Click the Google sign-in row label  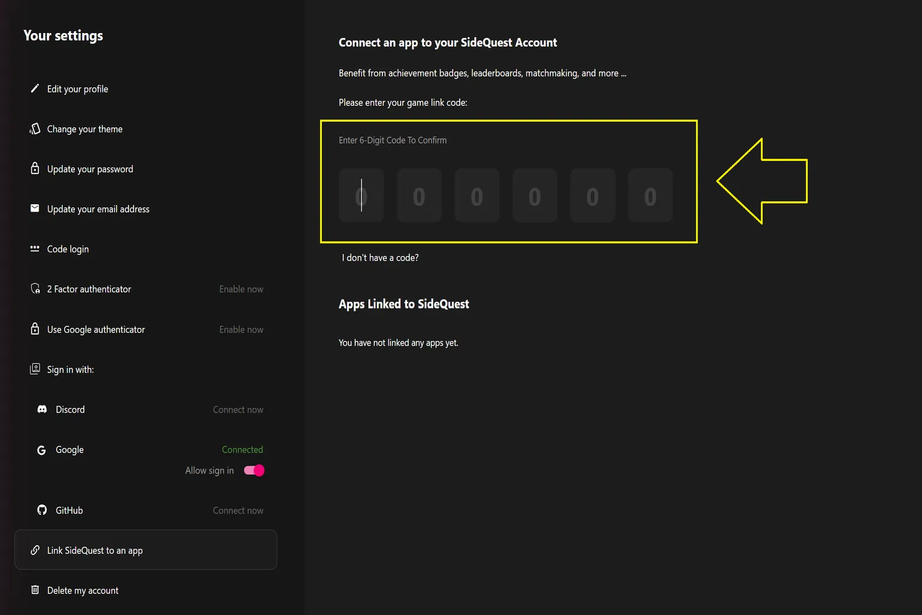tap(70, 450)
